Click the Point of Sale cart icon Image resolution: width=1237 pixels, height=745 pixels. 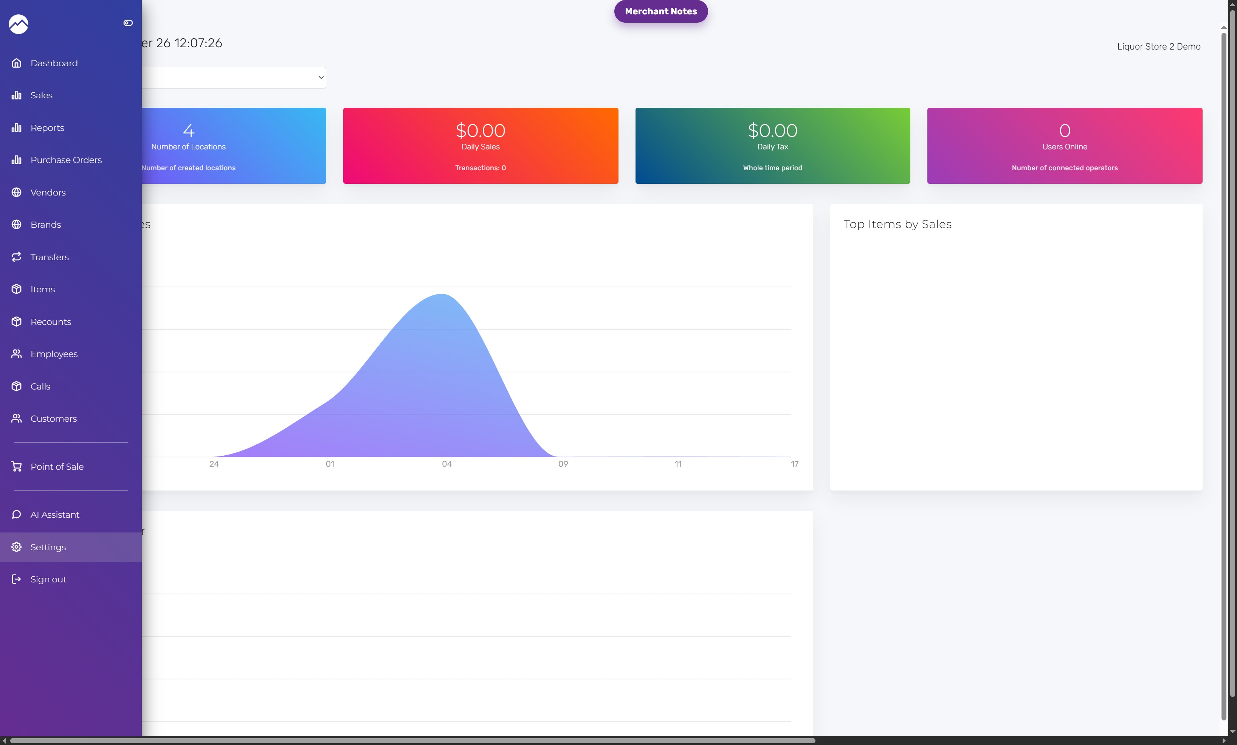(x=17, y=466)
